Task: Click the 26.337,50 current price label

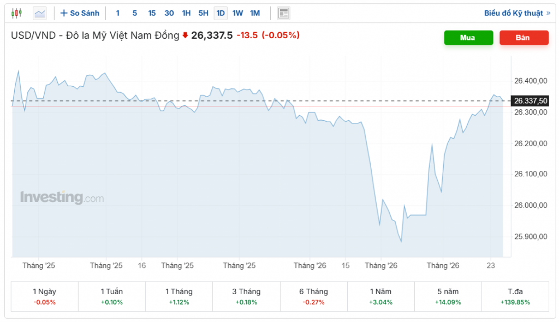Action: (530, 101)
